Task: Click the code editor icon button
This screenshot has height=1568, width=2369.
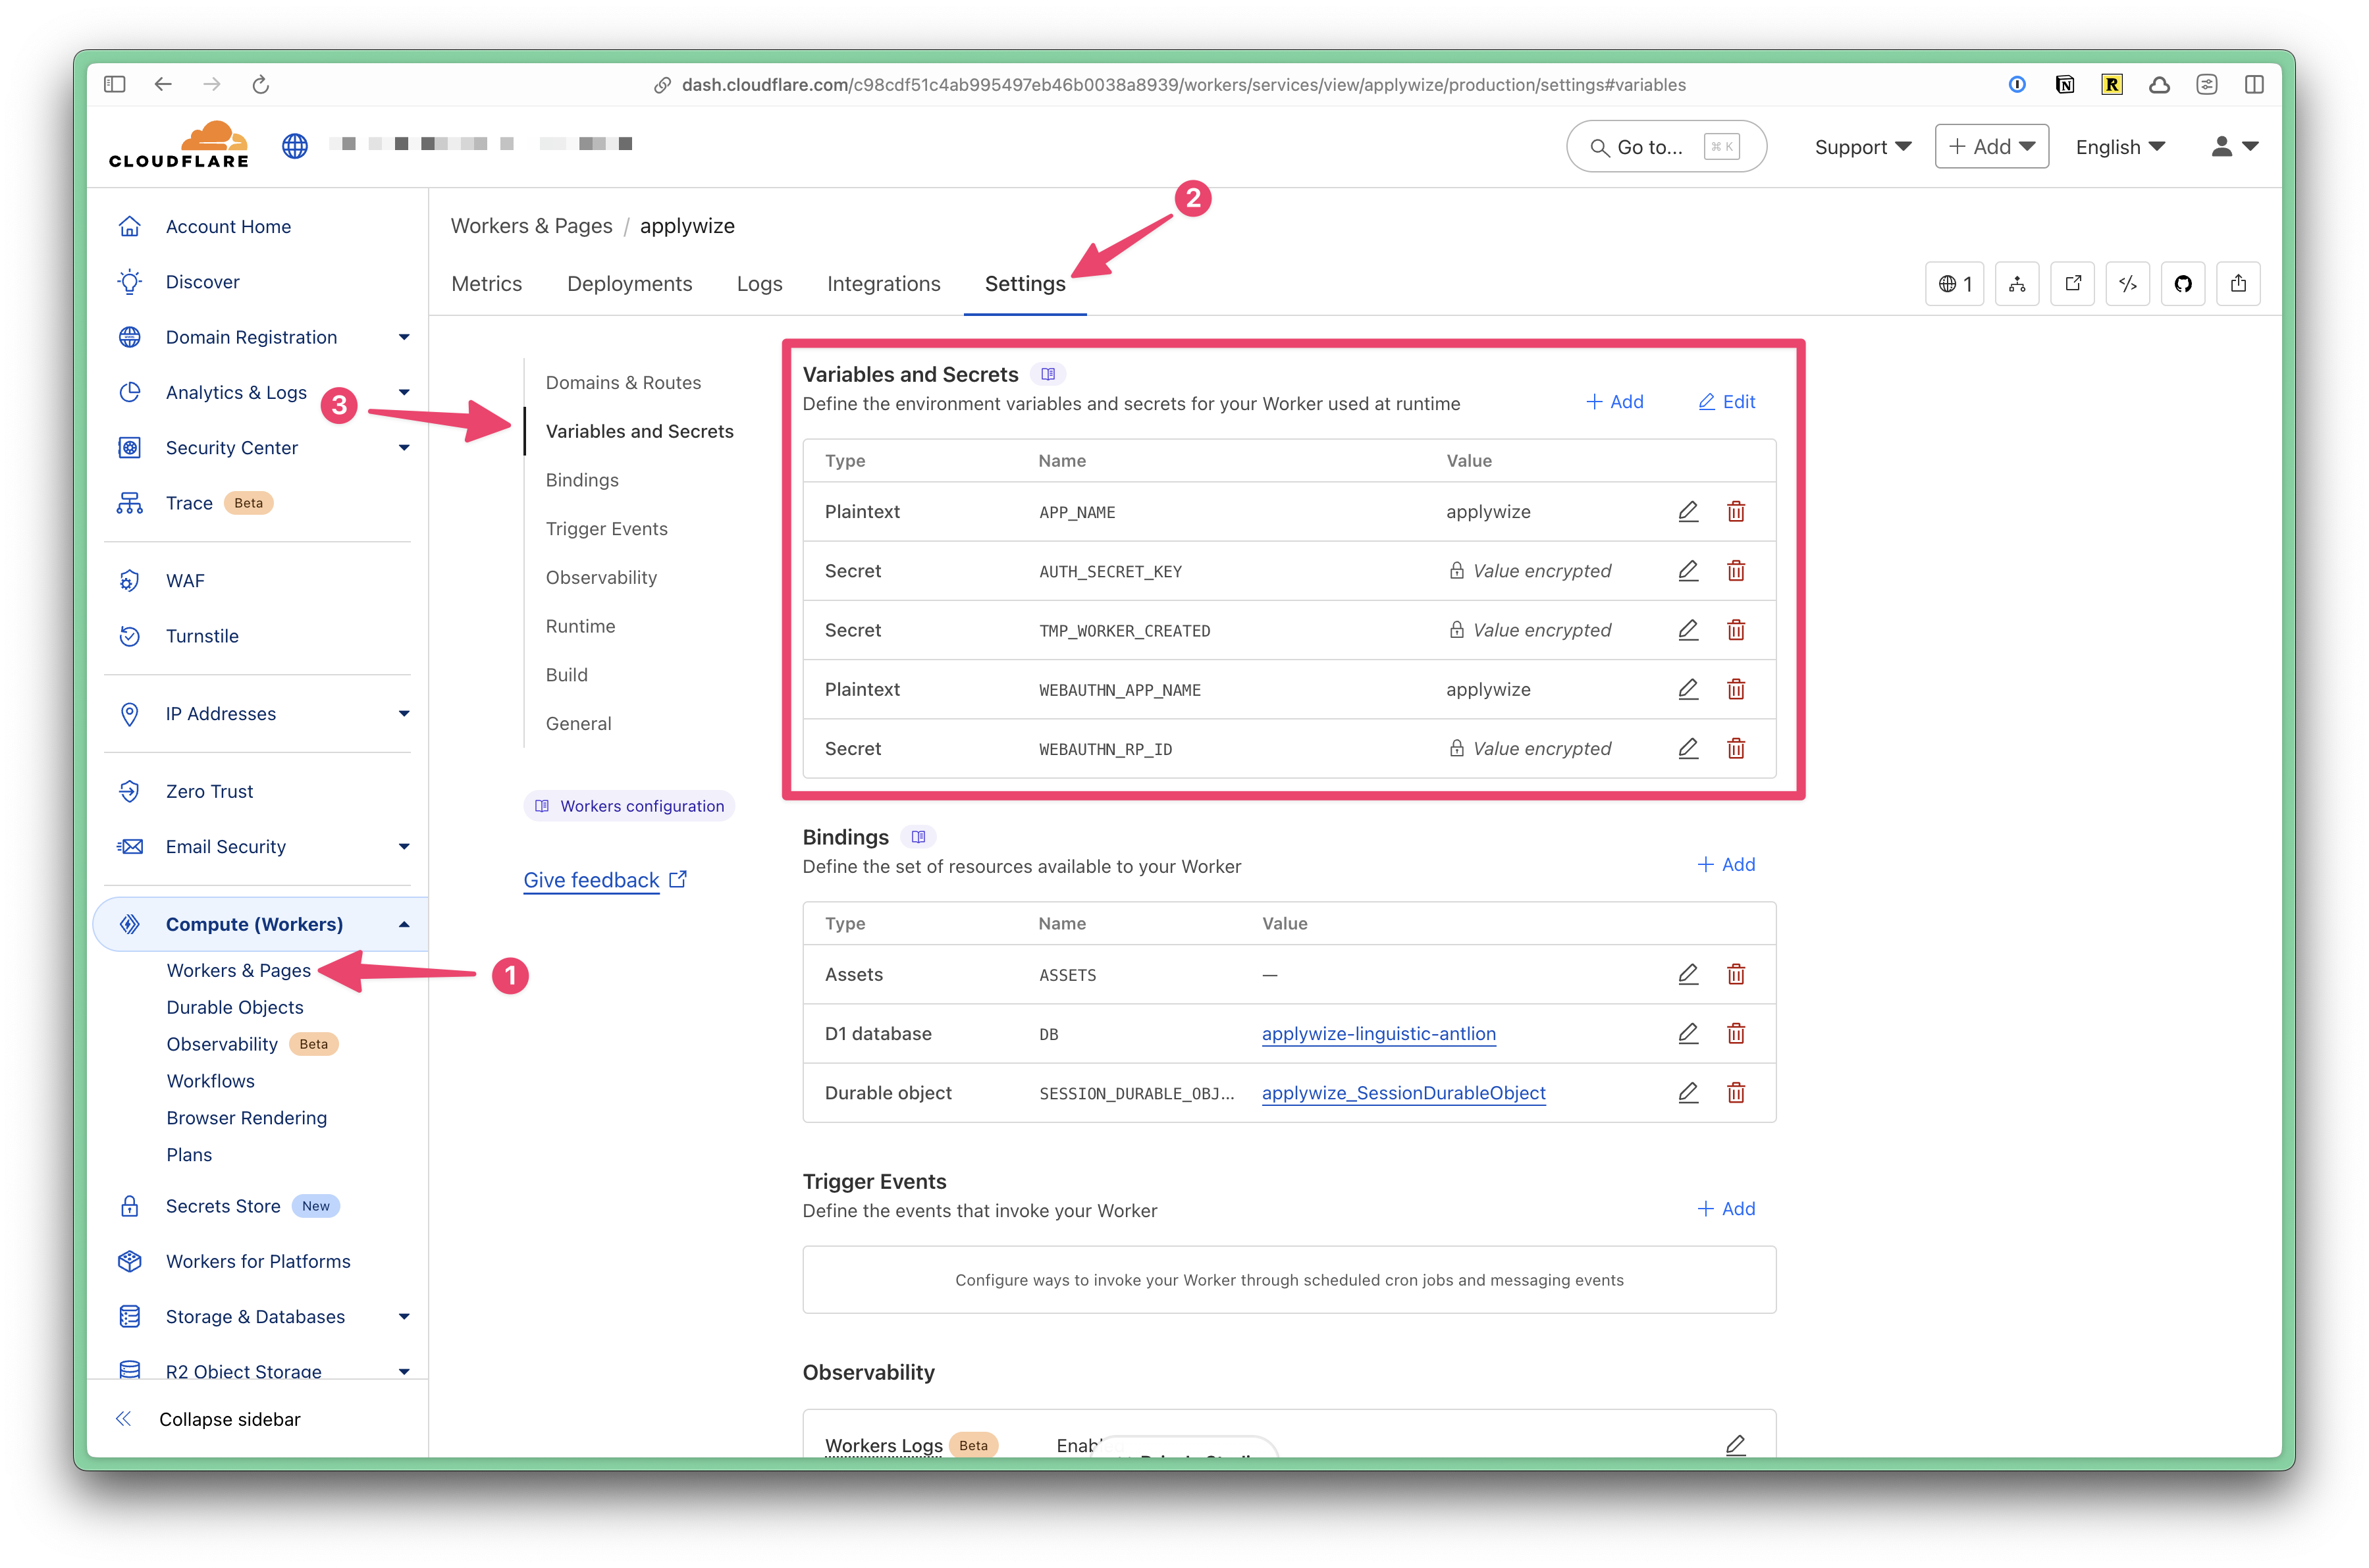Action: coord(2127,284)
